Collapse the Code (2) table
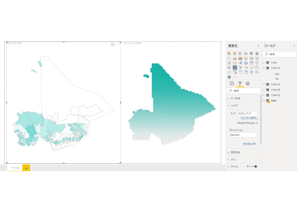The width and height of the screenshot is (297, 212). [x=264, y=68]
